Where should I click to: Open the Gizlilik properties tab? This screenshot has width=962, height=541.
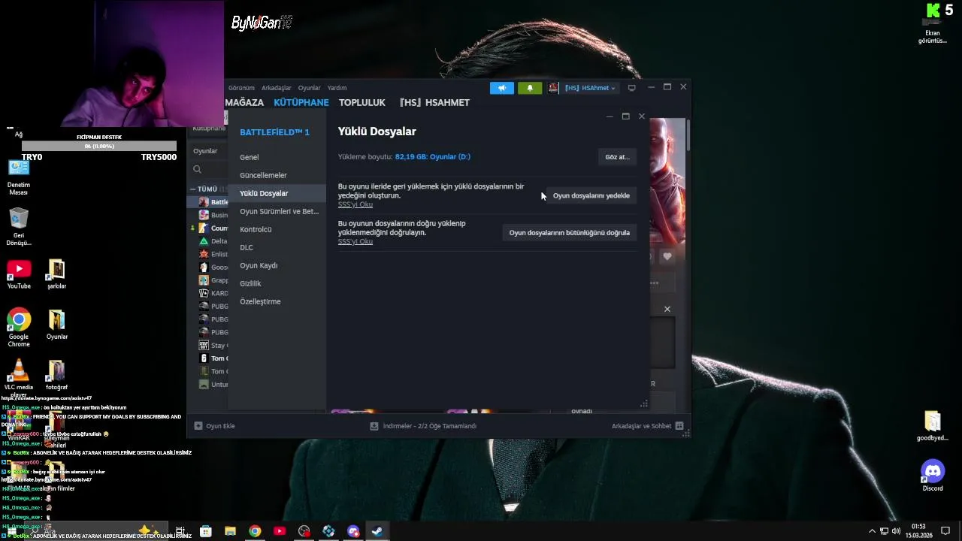[277, 283]
